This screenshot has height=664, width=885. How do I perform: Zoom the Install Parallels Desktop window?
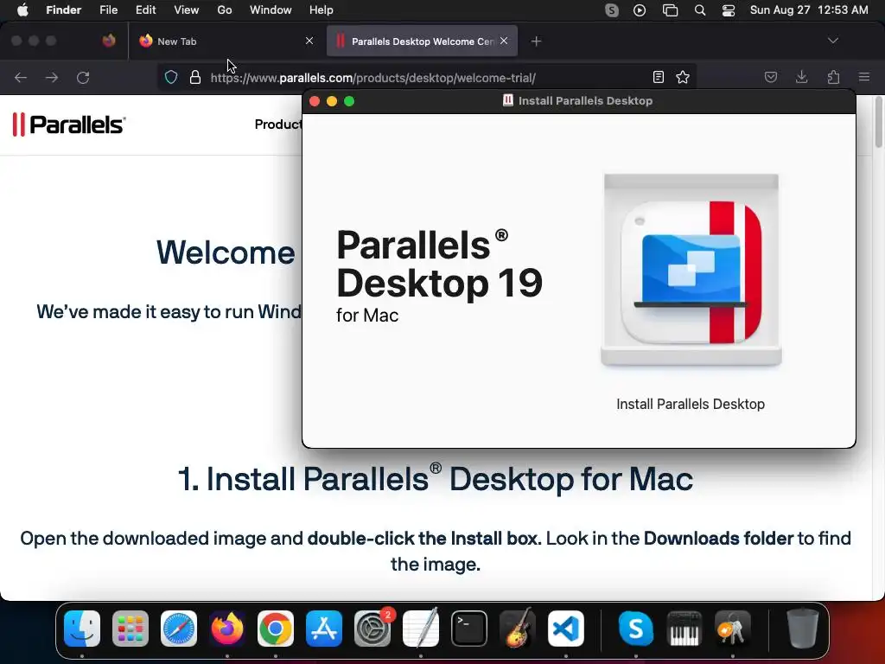(349, 101)
